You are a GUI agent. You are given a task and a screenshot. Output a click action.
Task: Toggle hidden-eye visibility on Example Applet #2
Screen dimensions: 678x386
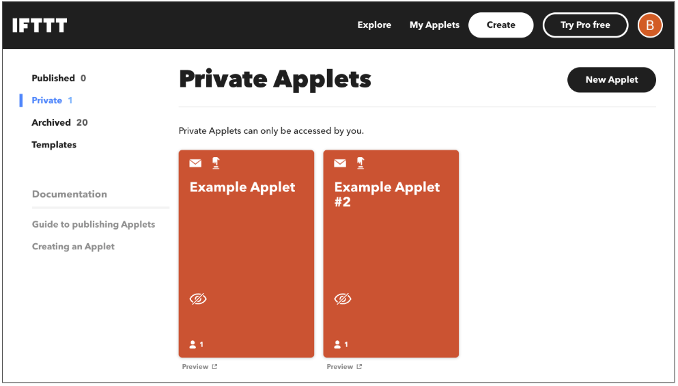pos(343,299)
